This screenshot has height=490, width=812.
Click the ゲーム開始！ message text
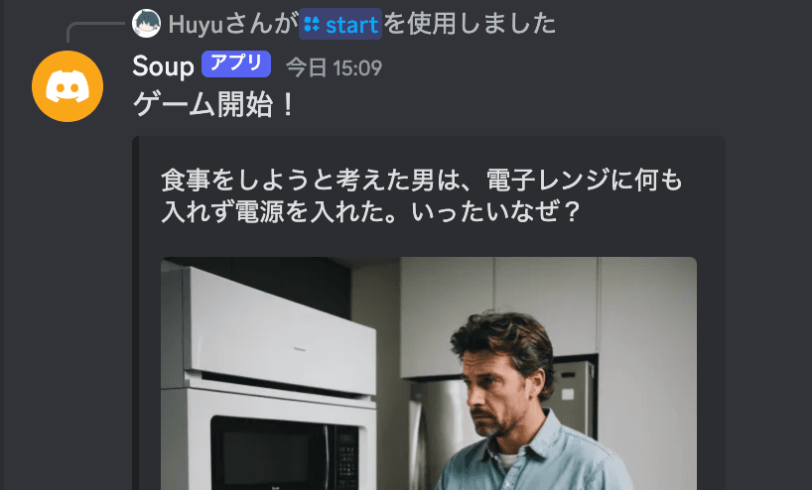(213, 105)
